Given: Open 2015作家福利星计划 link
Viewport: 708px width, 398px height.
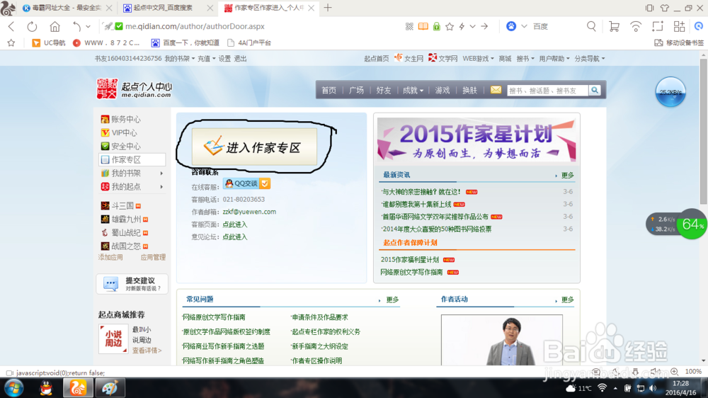Looking at the screenshot, I should pyautogui.click(x=410, y=260).
